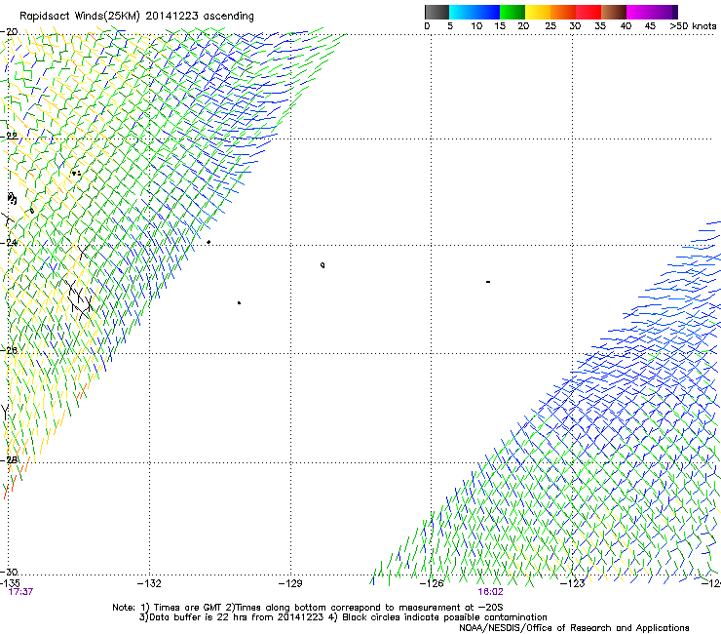Viewport: 721px width, 634px height.
Task: Click the red 30-35 knots legend color
Action: [x=588, y=12]
